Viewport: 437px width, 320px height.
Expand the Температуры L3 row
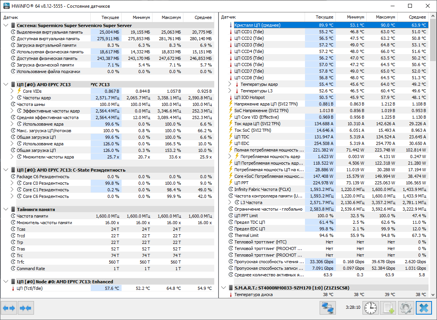tap(230, 91)
